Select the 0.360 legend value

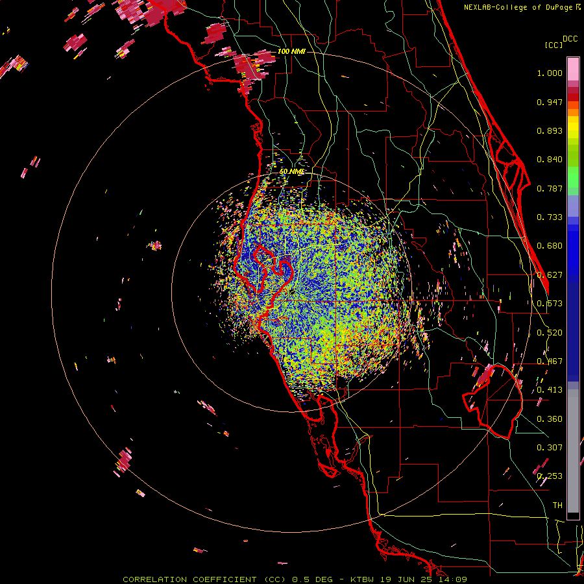(x=550, y=419)
